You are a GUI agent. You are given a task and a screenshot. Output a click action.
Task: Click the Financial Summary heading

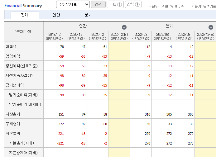23,6
